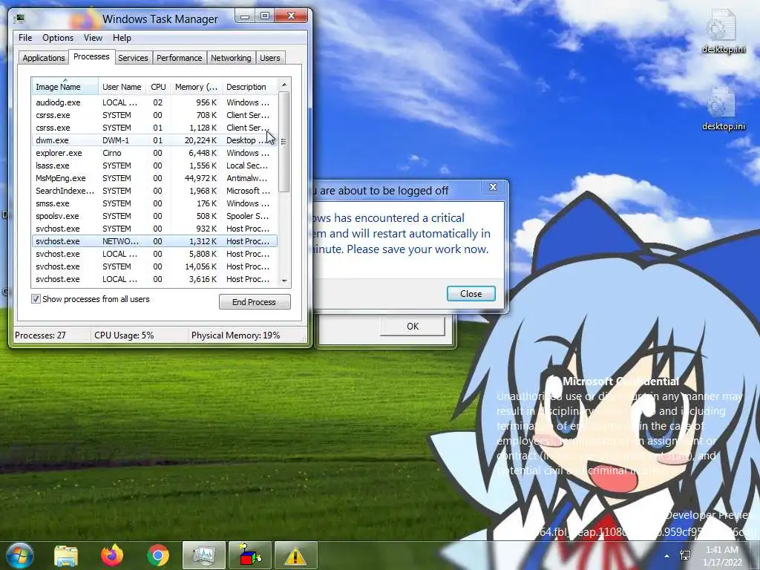Screen dimensions: 760x570
Task: Click Processes: 27 in status bar
Action: point(40,335)
